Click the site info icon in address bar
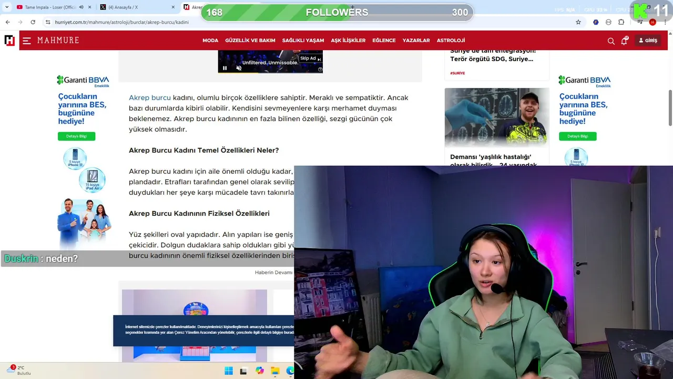Screen dimensions: 673x379 pyautogui.click(x=48, y=22)
